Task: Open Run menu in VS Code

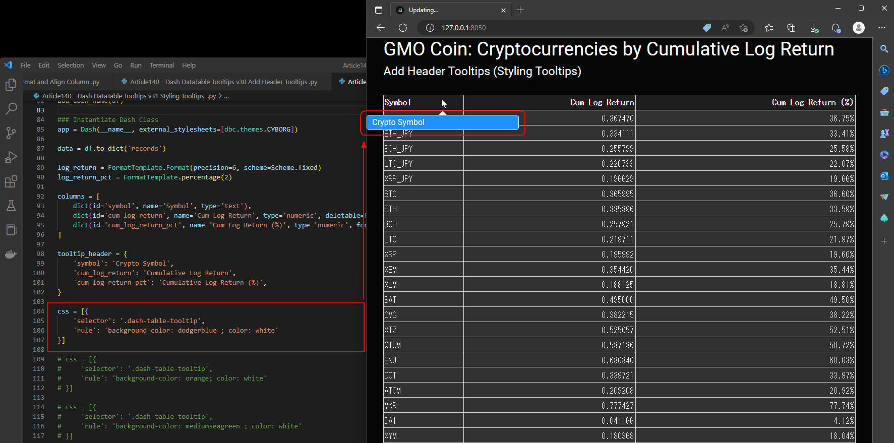Action: coord(136,65)
